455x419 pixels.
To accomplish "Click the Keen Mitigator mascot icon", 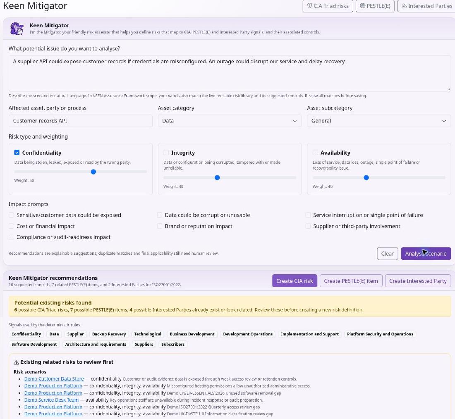I will click(17, 29).
